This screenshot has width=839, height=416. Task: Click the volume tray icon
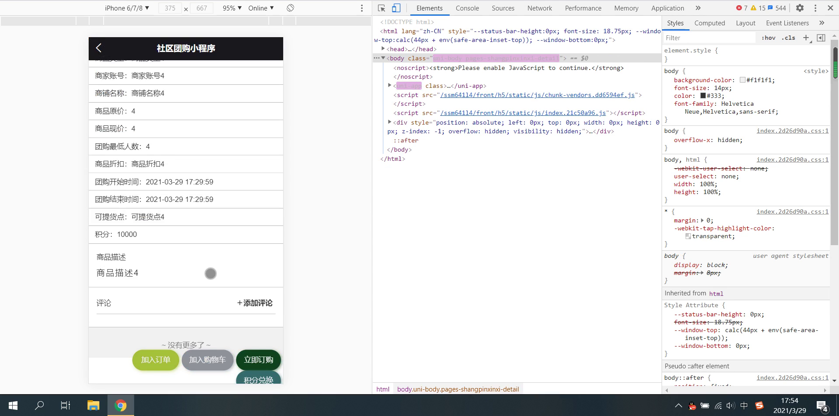730,406
